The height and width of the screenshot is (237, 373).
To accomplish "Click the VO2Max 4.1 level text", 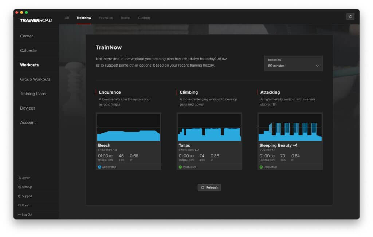I will coord(267,150).
